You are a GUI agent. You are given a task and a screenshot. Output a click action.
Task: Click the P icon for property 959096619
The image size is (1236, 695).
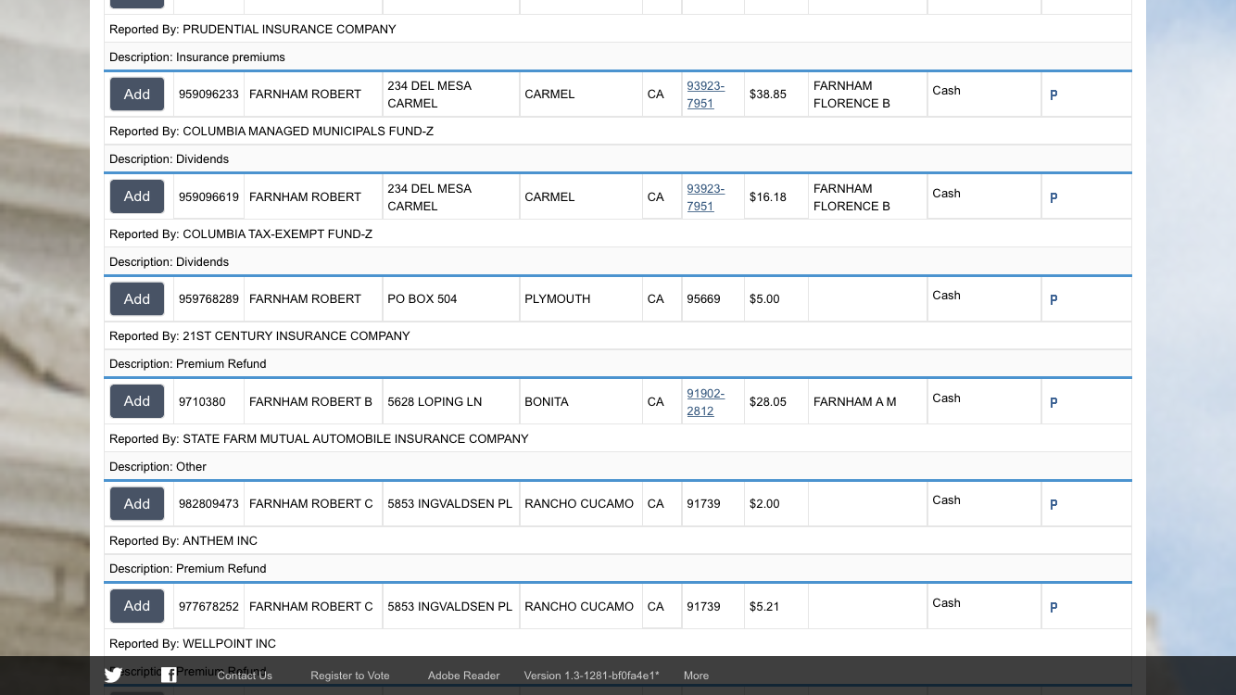point(1053,197)
